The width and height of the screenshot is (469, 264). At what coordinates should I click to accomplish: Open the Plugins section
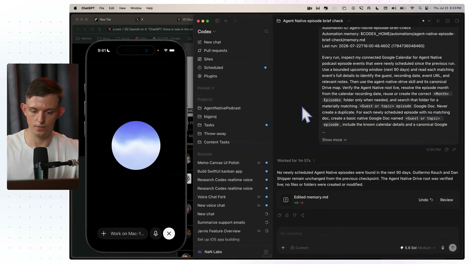coord(210,76)
